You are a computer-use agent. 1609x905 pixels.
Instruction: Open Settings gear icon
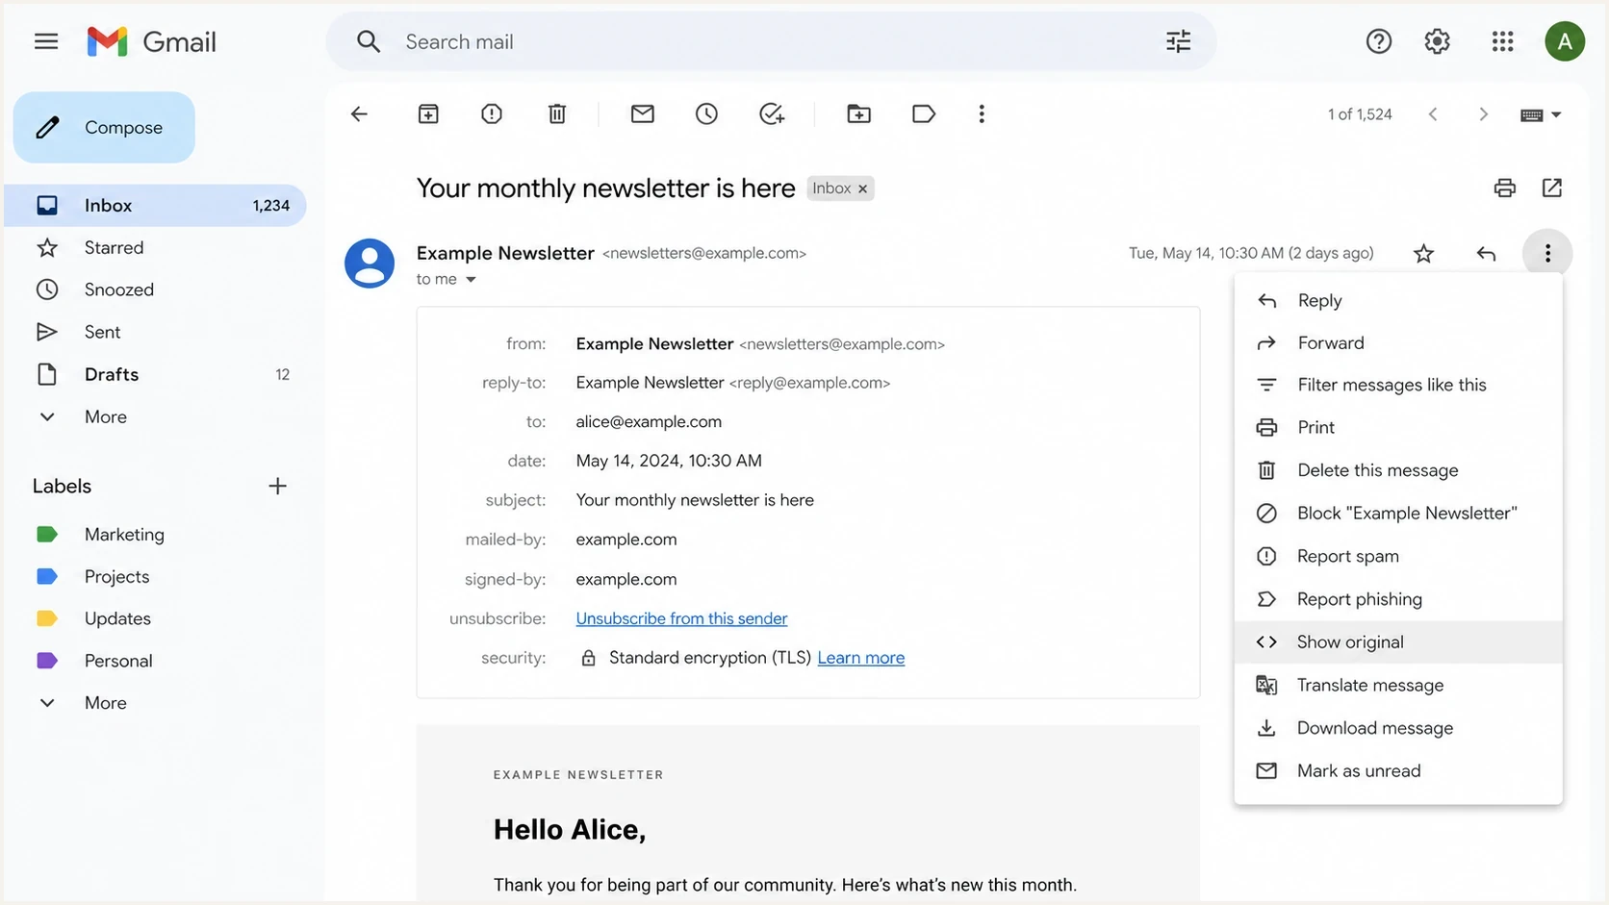[x=1437, y=41]
